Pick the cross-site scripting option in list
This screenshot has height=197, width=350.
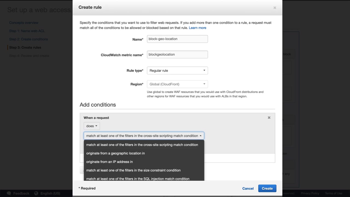point(142,145)
